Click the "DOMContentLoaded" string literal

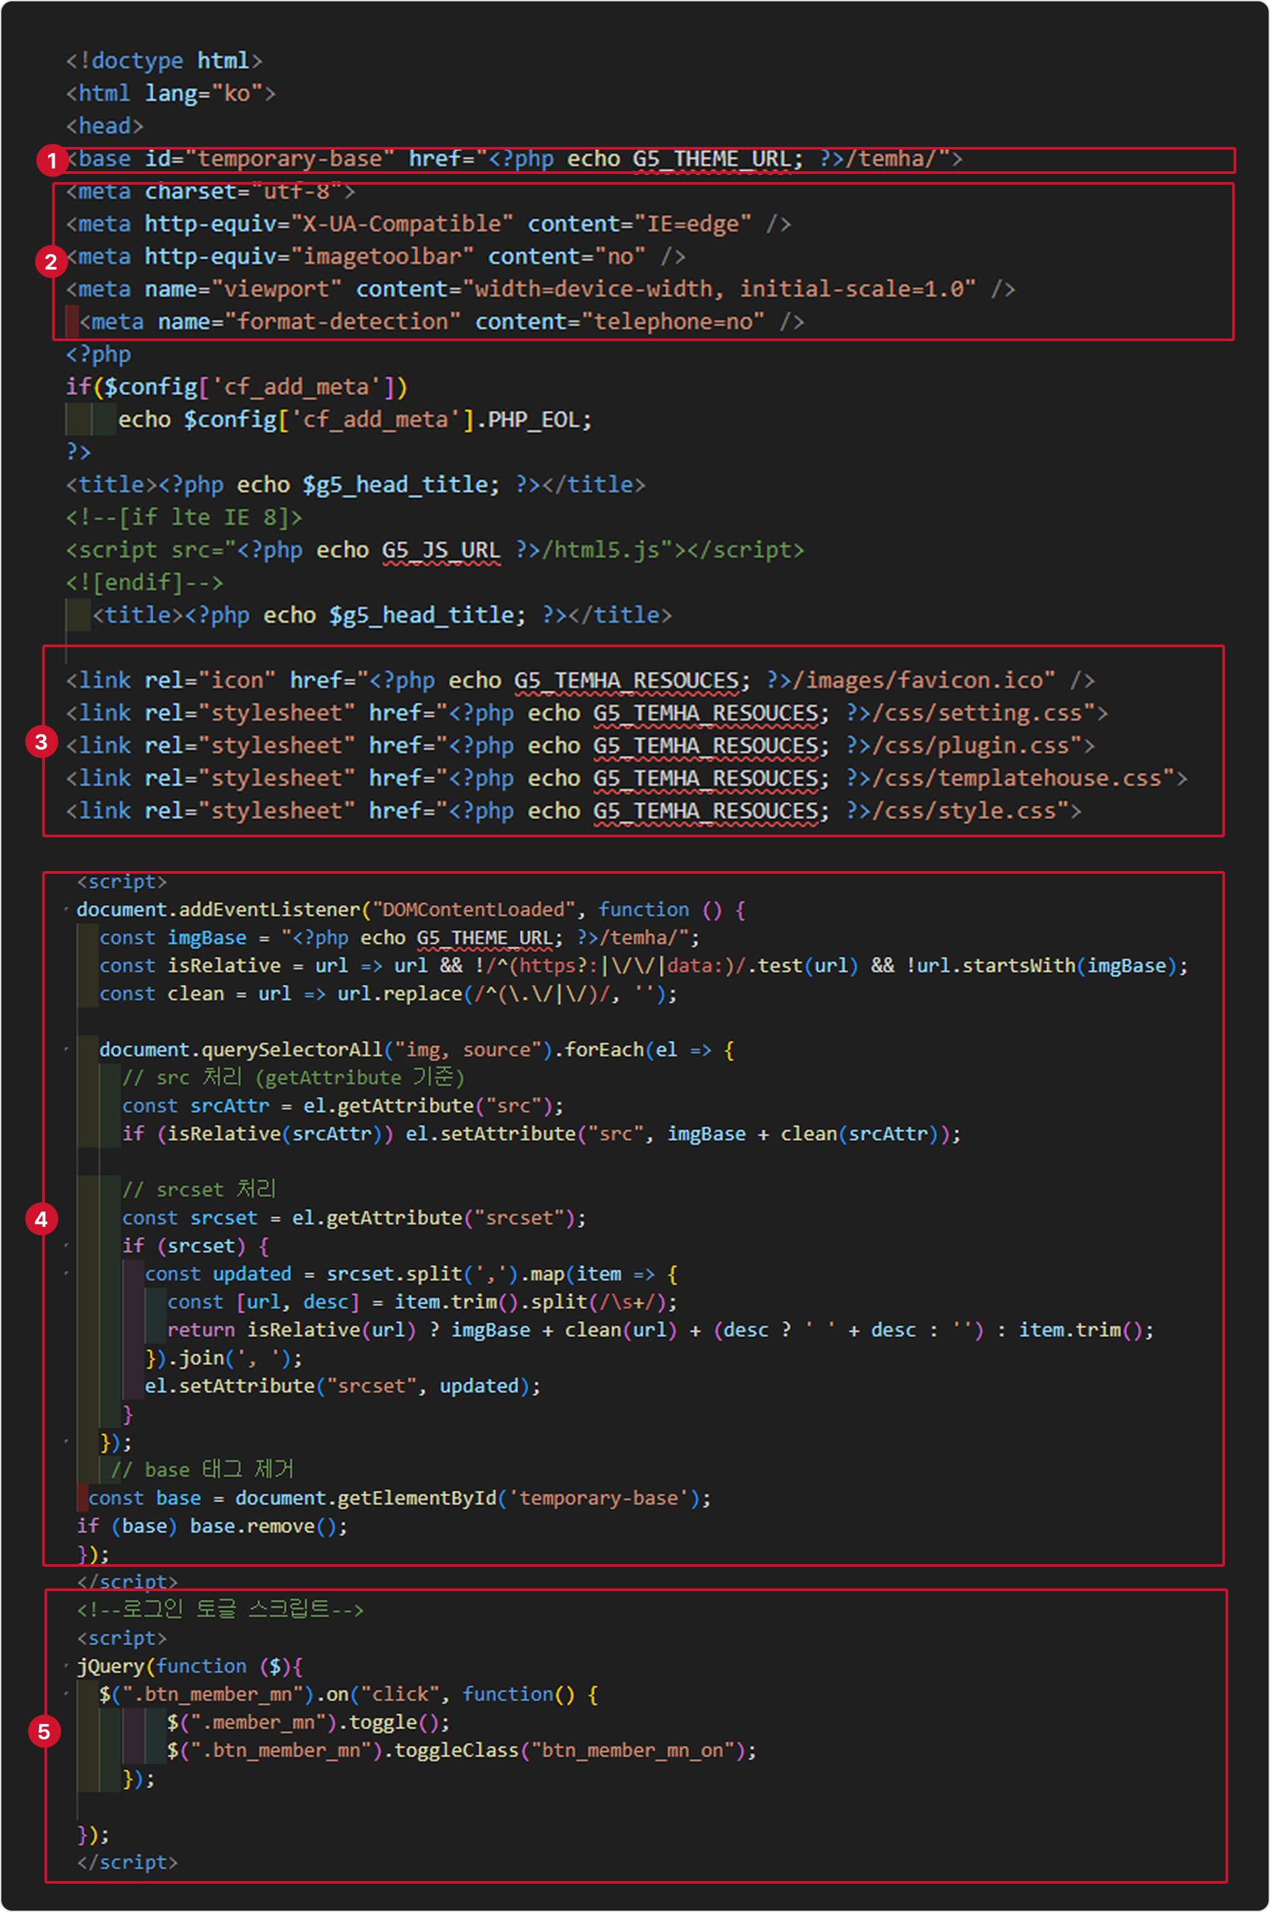pyautogui.click(x=474, y=910)
